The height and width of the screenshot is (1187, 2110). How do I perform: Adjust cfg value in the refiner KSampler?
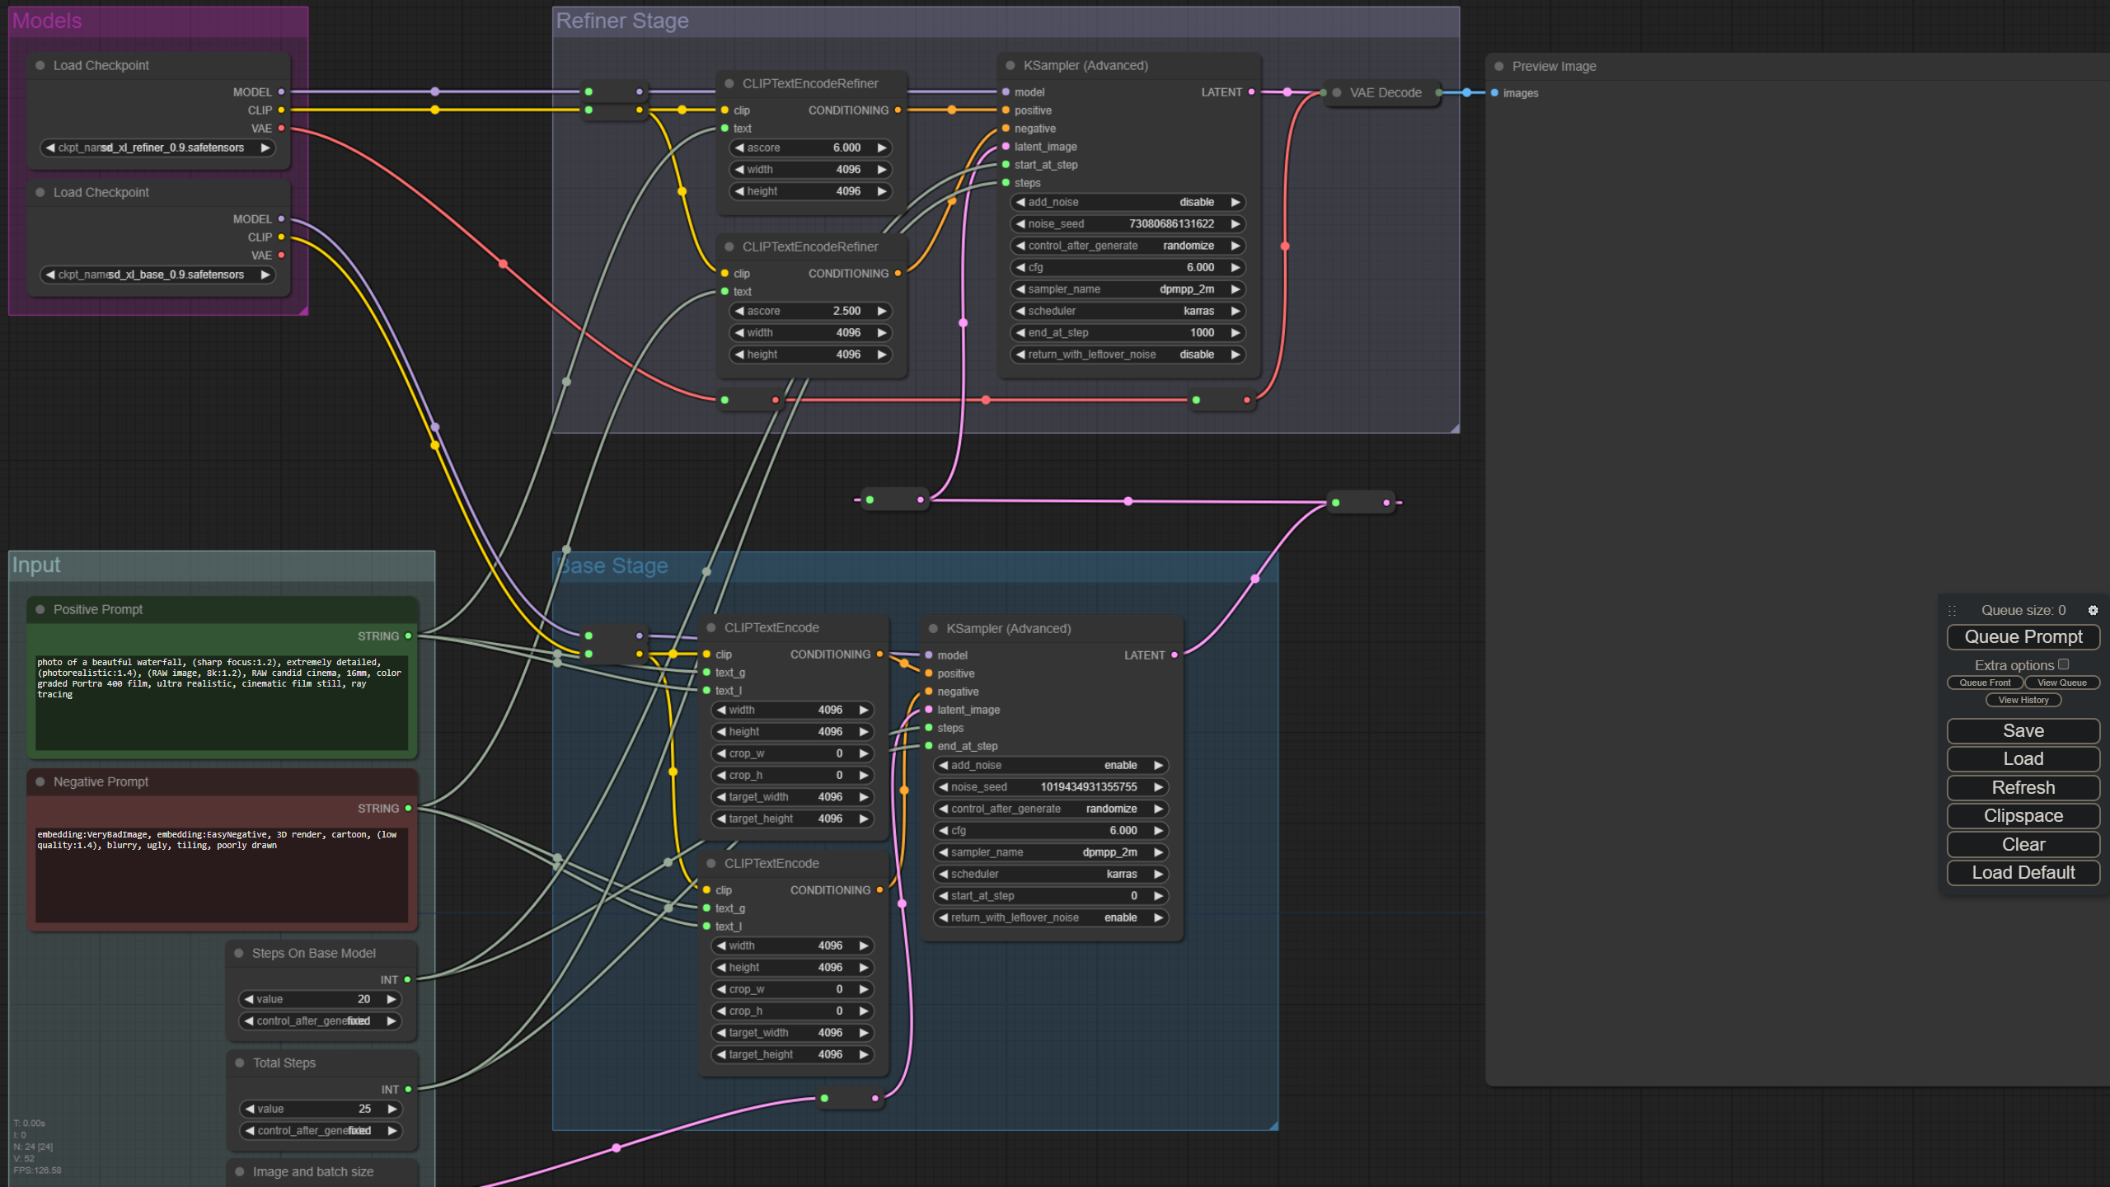(x=1127, y=267)
